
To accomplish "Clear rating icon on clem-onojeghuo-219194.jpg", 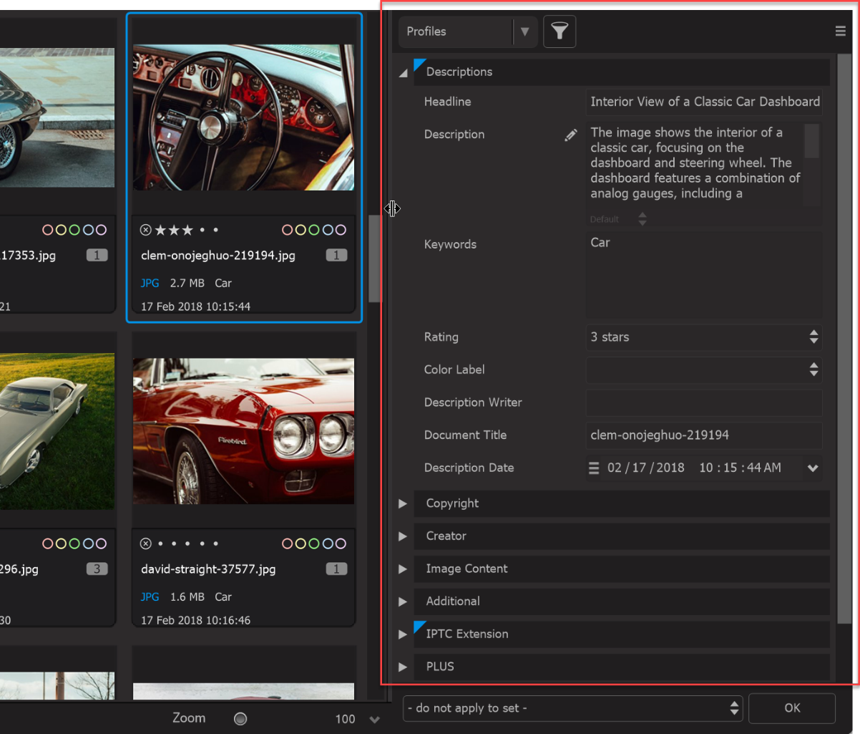I will click(146, 230).
